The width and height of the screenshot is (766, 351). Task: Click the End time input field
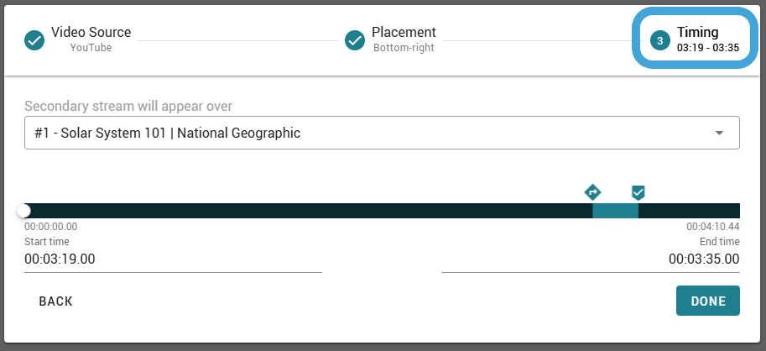coord(590,259)
